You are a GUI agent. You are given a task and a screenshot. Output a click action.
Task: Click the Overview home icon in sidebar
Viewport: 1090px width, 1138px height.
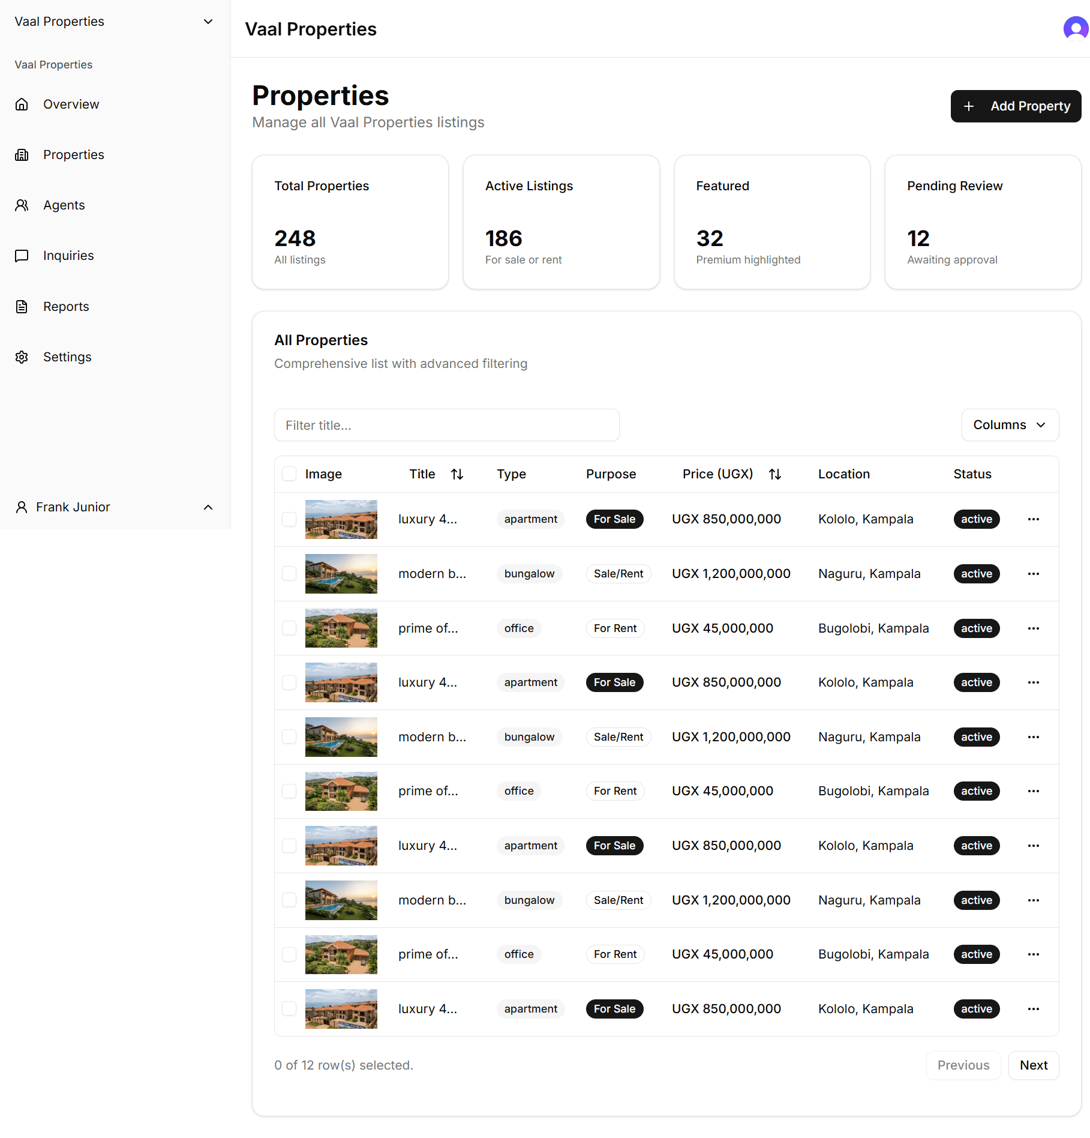pyautogui.click(x=22, y=104)
